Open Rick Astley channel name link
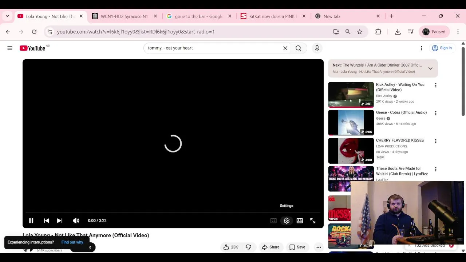 [384, 96]
